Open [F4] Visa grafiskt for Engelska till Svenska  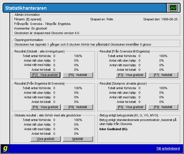coord(46,107)
